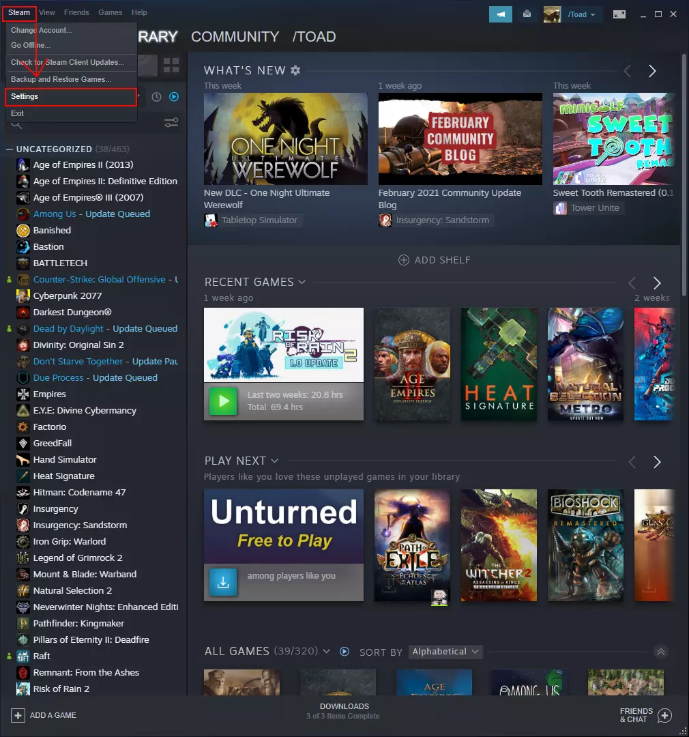Open the Steam menu

pos(19,12)
